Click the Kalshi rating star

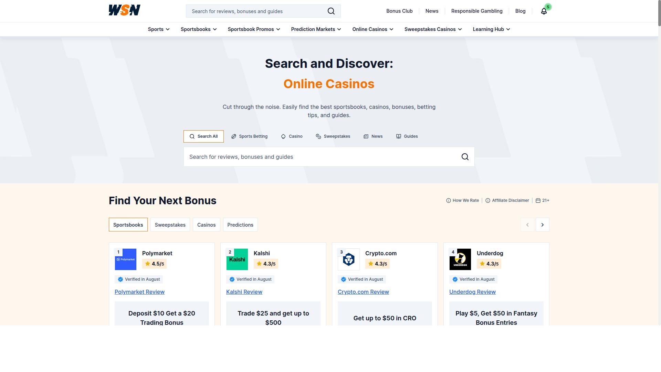tap(259, 263)
